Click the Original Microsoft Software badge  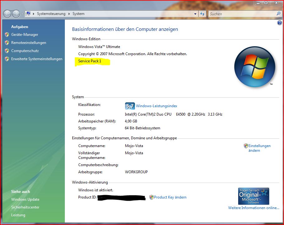[253, 196]
